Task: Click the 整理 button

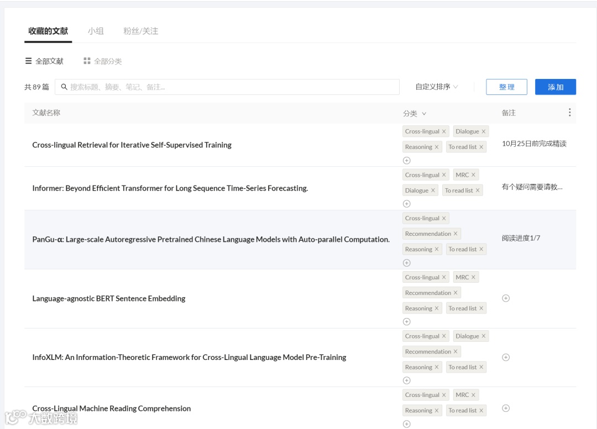Action: pyautogui.click(x=506, y=87)
